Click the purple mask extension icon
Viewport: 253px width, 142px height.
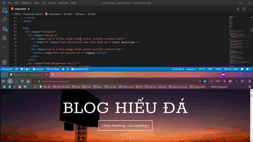tap(223, 75)
